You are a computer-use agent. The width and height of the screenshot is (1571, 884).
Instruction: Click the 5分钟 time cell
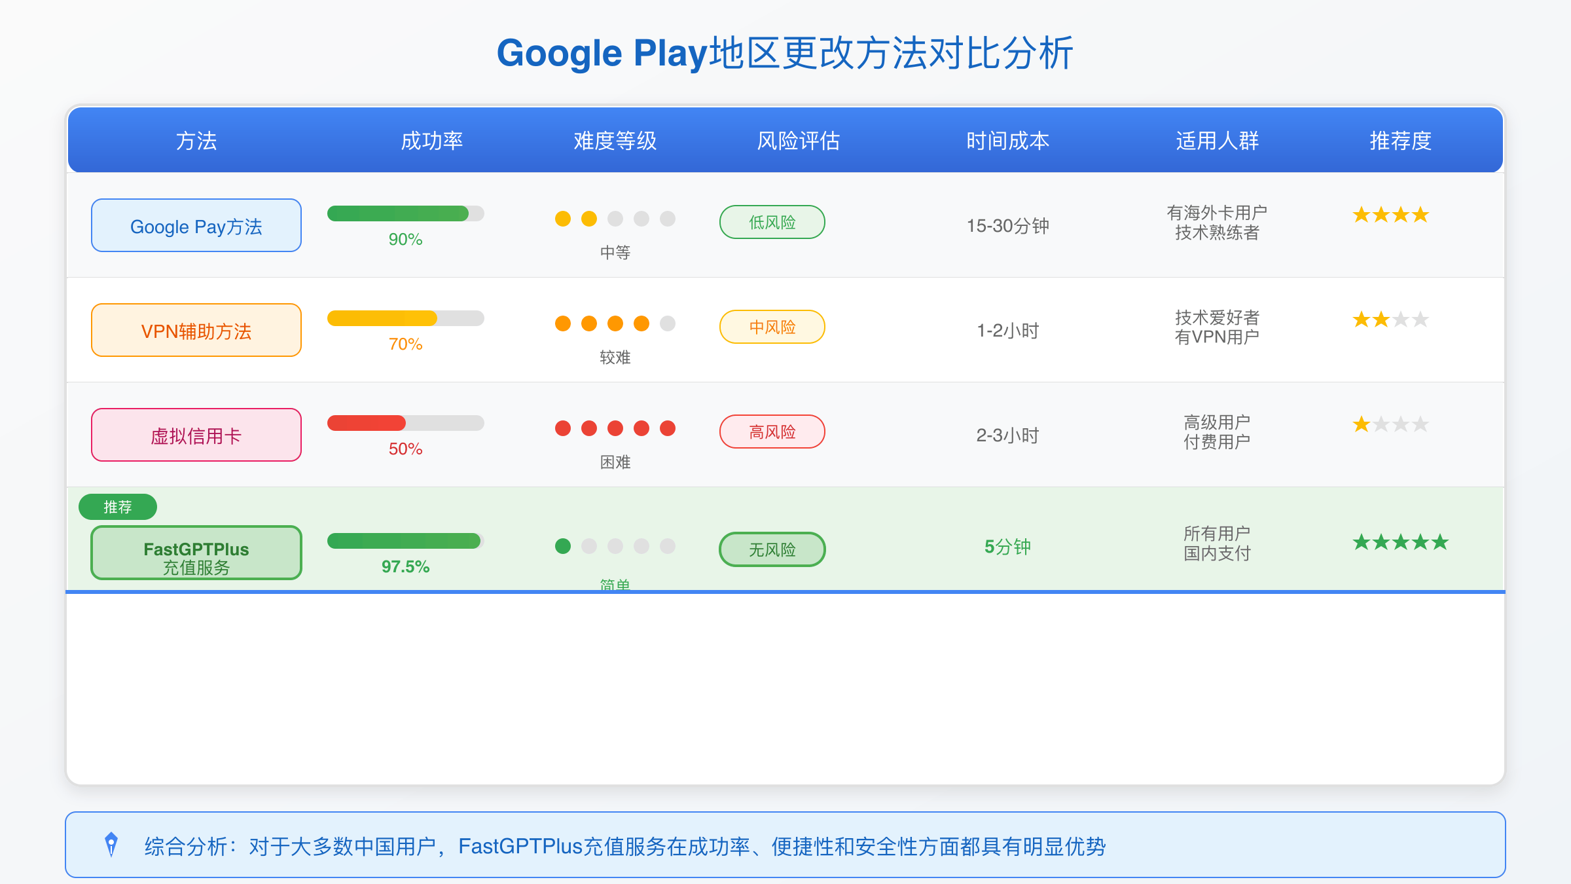(1008, 547)
